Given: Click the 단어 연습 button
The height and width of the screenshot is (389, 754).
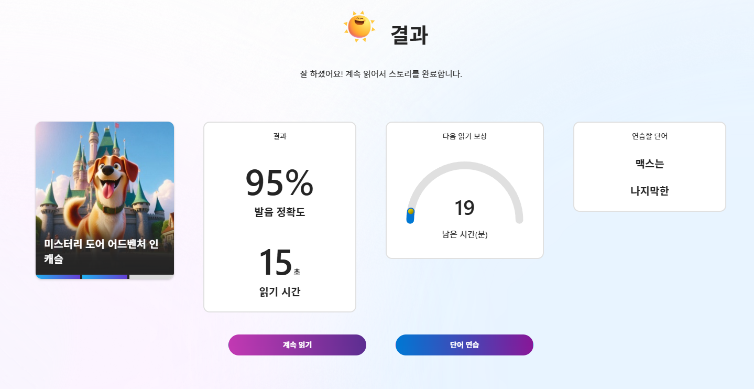Looking at the screenshot, I should click(464, 345).
